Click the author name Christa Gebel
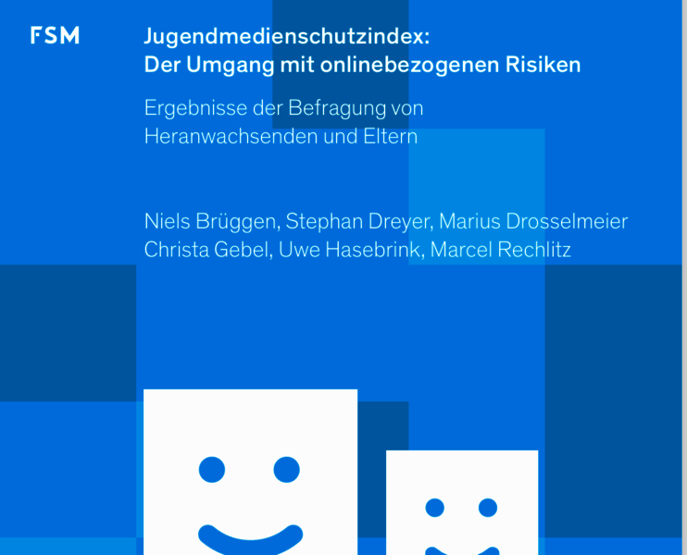The height and width of the screenshot is (555, 687). [x=206, y=250]
